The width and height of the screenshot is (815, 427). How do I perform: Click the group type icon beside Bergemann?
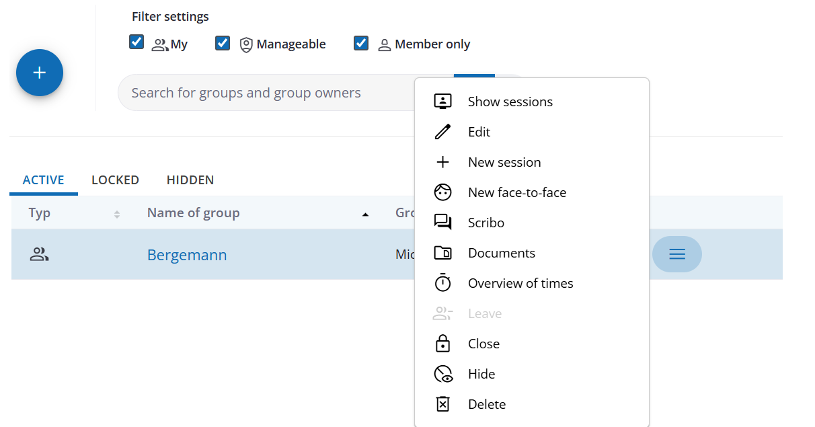coord(39,254)
